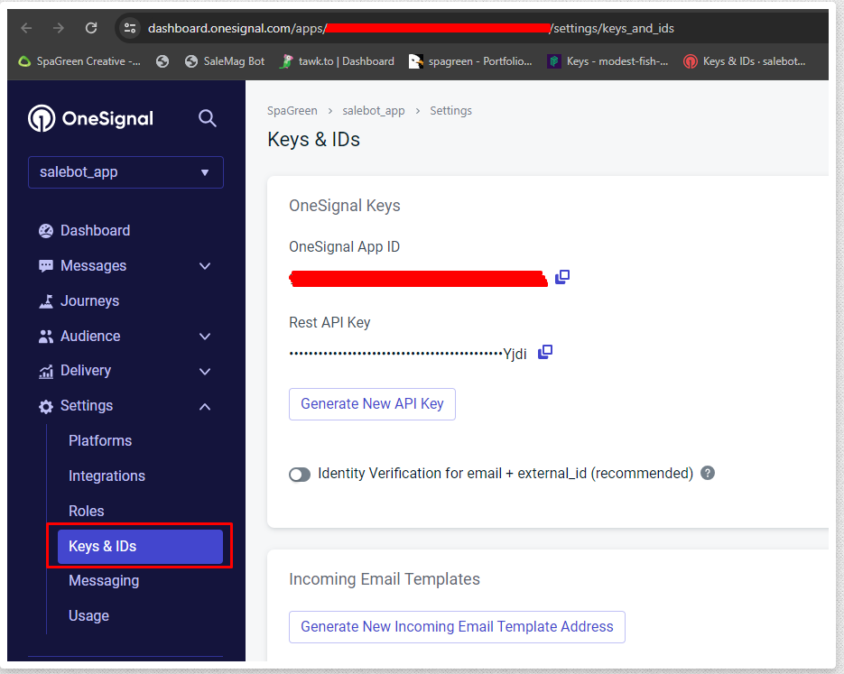The image size is (844, 674).
Task: Click the Messages chat bubble icon
Action: pyautogui.click(x=46, y=266)
